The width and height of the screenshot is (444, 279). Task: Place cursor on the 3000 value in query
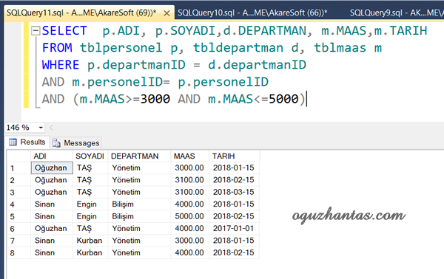pos(155,99)
